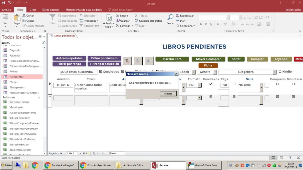Click the sort Z-A icon on form
303x170 pixels.
[149, 61]
